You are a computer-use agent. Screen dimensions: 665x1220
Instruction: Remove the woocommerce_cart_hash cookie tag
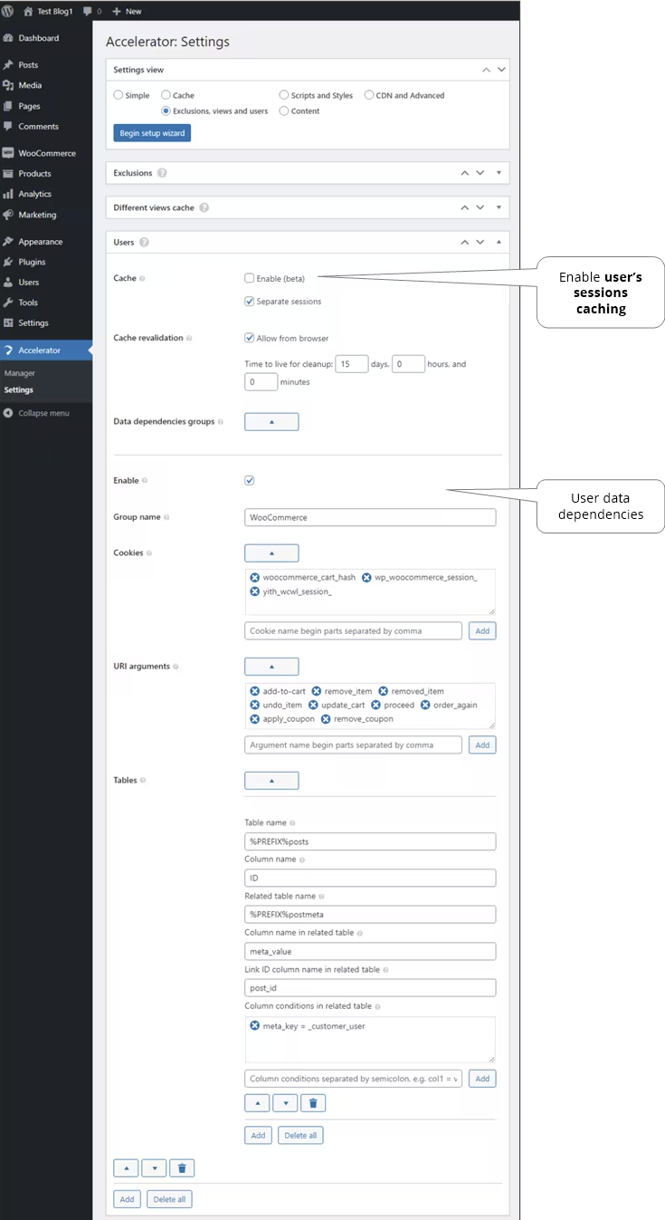tap(255, 578)
